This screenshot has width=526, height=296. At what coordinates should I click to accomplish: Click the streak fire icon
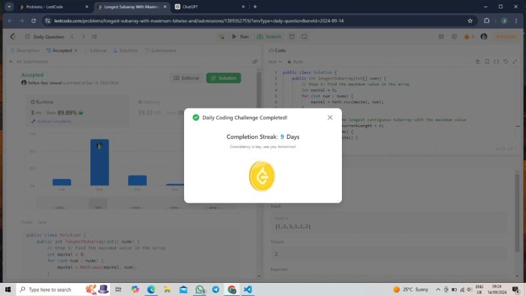click(469, 37)
